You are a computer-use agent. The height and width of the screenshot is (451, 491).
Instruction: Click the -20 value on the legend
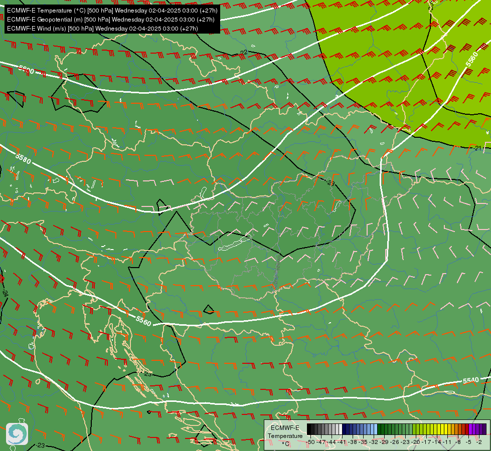coord(416,442)
